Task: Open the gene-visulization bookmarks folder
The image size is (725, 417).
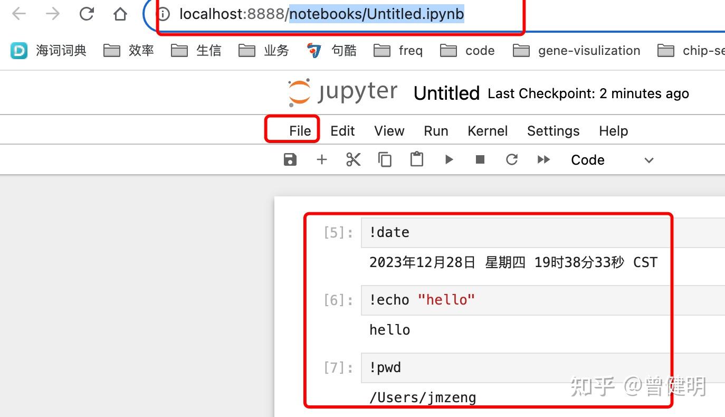Action: pos(577,51)
